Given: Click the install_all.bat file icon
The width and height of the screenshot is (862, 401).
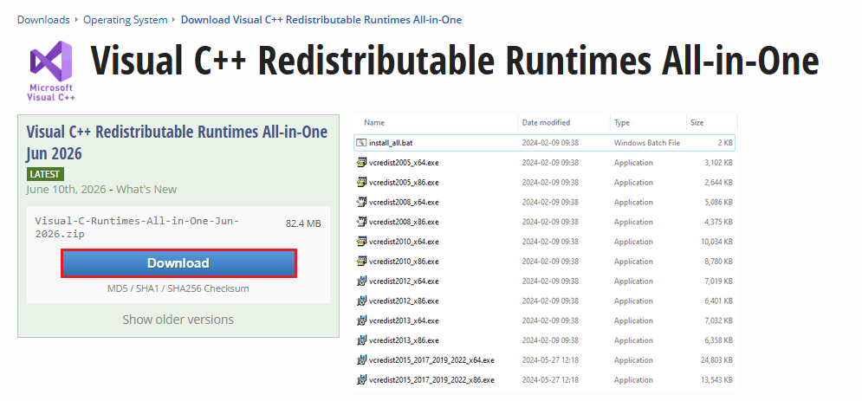Looking at the screenshot, I should pyautogui.click(x=361, y=143).
